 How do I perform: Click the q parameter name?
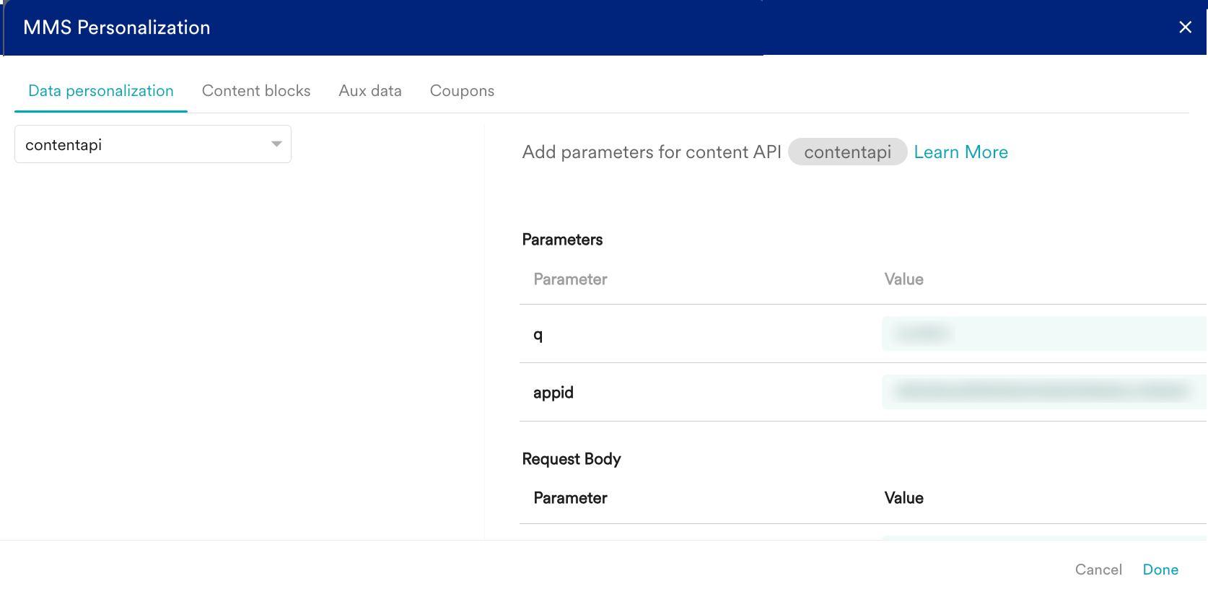point(538,334)
